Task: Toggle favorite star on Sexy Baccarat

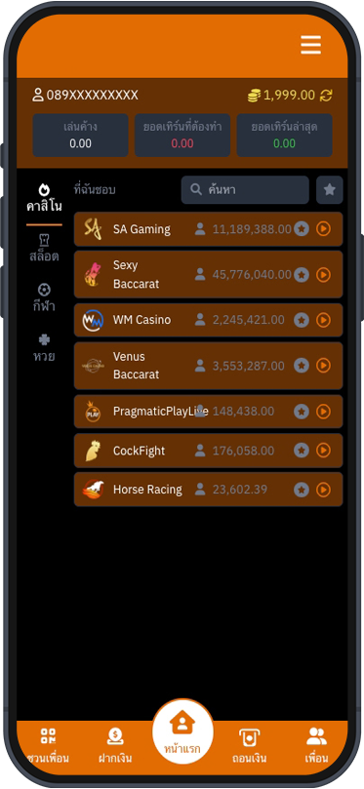Action: click(302, 275)
